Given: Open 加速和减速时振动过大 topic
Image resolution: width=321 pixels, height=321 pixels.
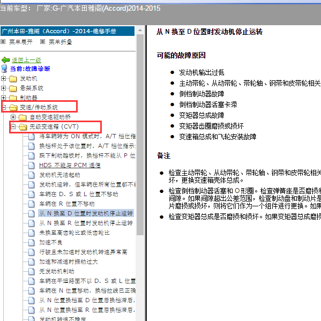Looking at the screenshot, I should [69, 262].
